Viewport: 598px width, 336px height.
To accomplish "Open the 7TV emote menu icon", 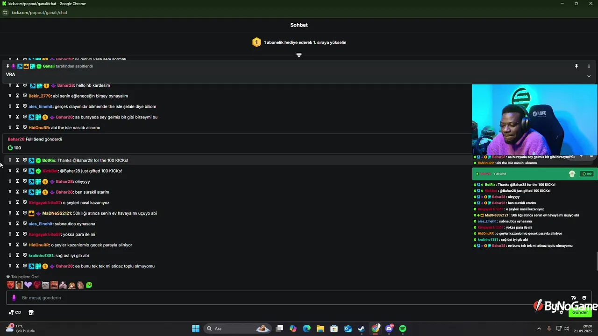I will pyautogui.click(x=574, y=298).
